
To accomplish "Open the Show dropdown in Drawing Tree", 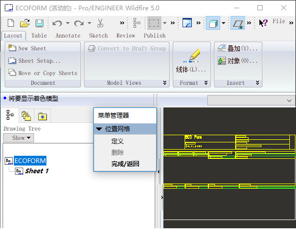I will tap(19, 138).
